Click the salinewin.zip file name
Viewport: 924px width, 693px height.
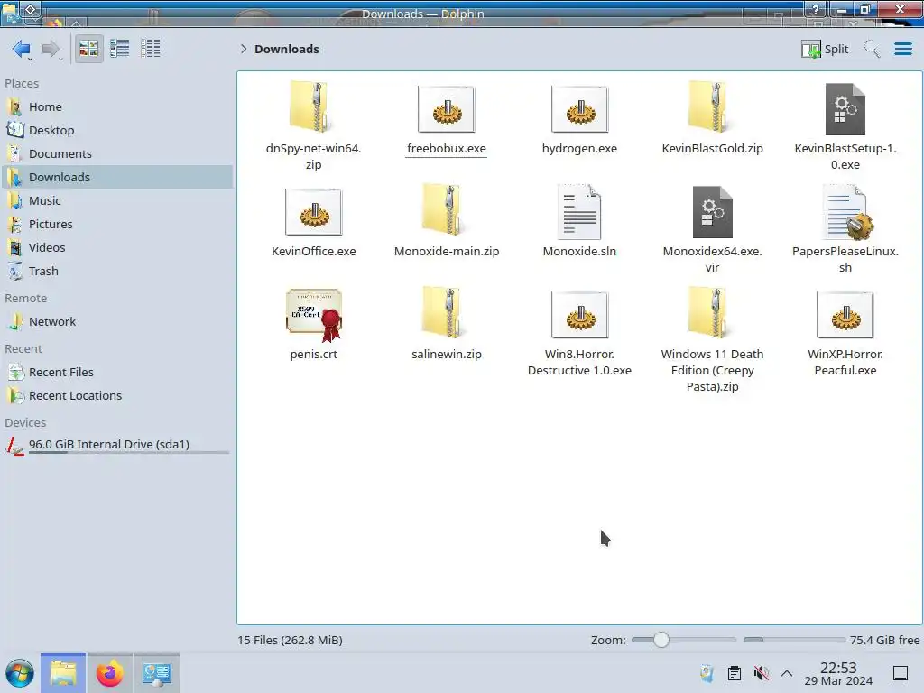[446, 354]
